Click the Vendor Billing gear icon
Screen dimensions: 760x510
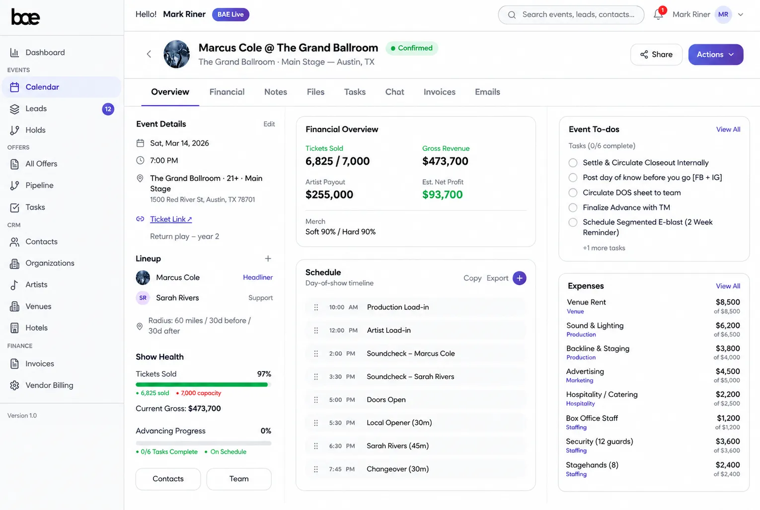(14, 385)
